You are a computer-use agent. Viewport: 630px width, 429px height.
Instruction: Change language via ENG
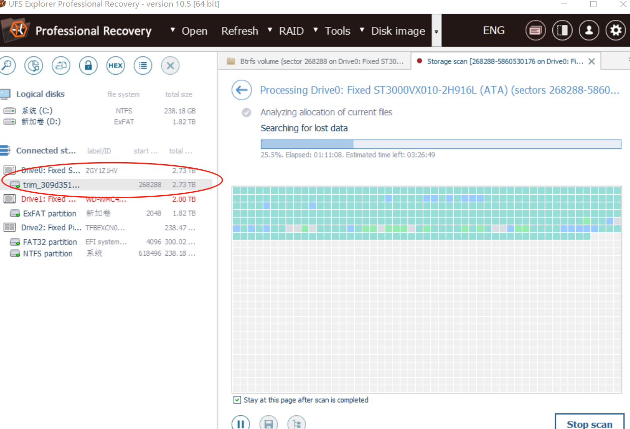coord(494,30)
